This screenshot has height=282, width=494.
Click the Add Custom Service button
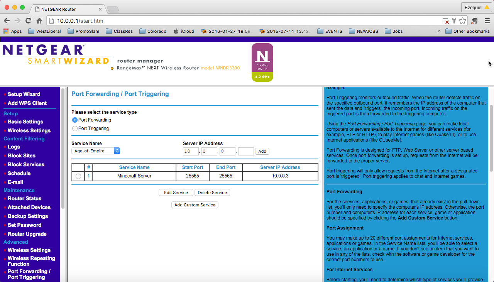[195, 205]
